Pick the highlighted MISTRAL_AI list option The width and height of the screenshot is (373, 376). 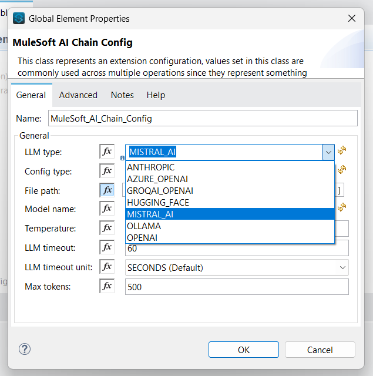[x=230, y=214]
